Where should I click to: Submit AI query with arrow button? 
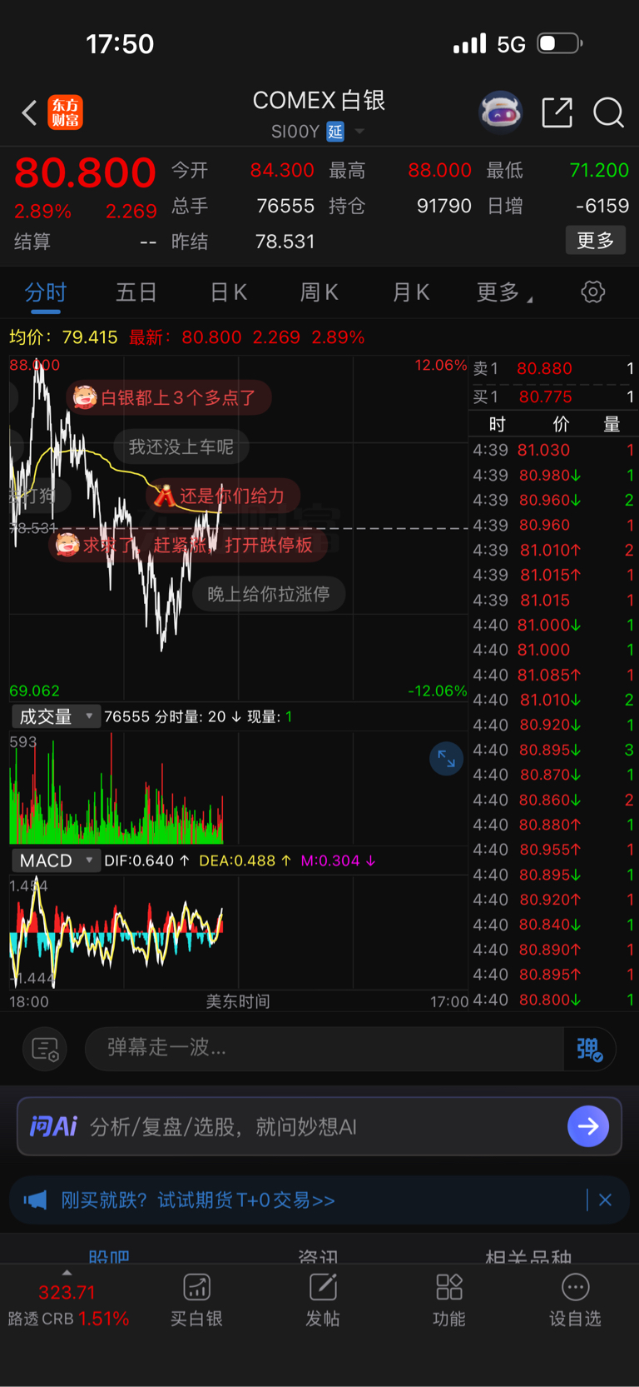(x=588, y=1126)
